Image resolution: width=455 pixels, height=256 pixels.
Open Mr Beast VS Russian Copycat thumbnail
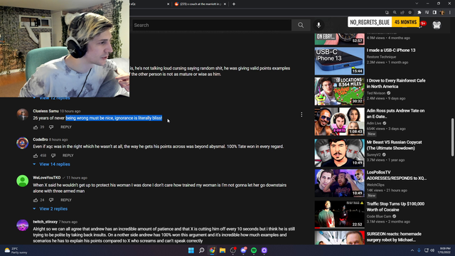tap(340, 153)
